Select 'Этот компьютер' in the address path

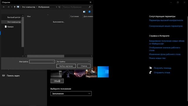(28, 7)
